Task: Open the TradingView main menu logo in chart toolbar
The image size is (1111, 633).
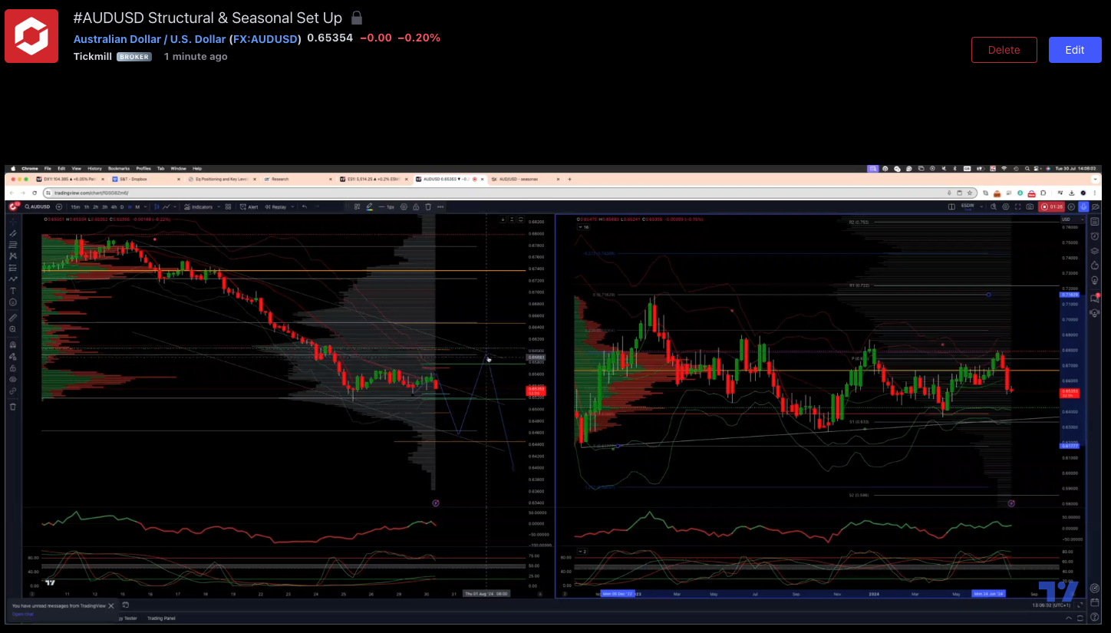Action: coord(13,206)
